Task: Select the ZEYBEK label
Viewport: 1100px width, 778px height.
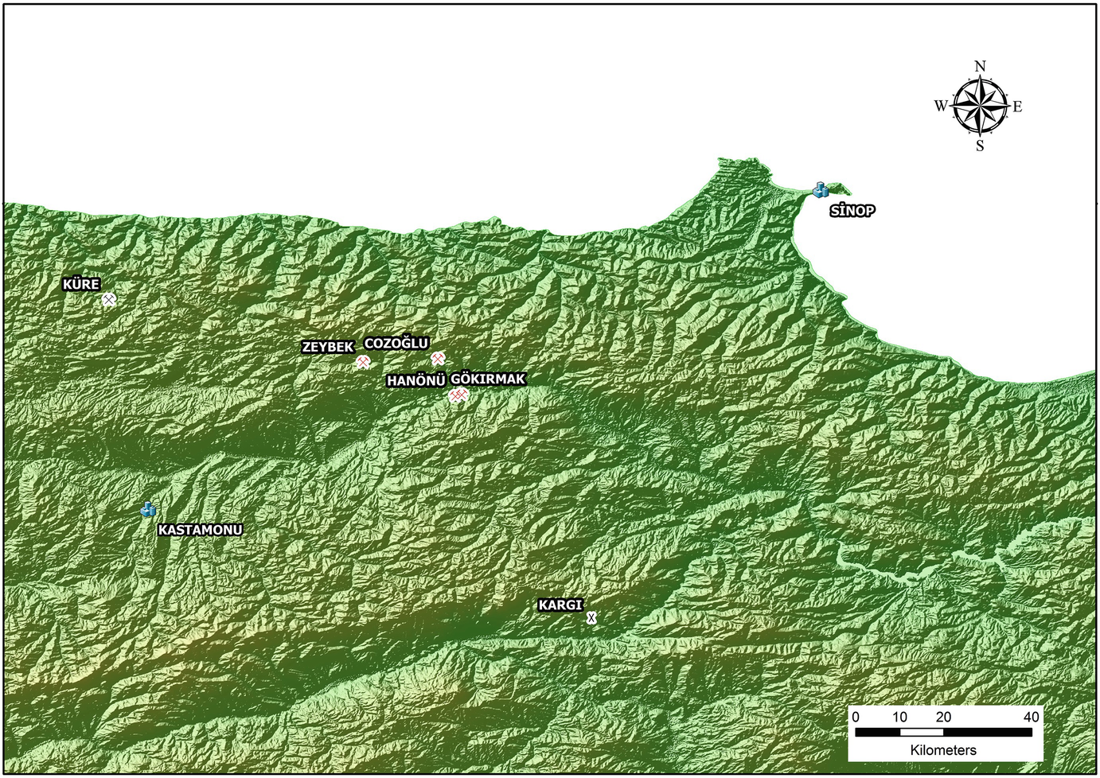Action: (x=328, y=347)
